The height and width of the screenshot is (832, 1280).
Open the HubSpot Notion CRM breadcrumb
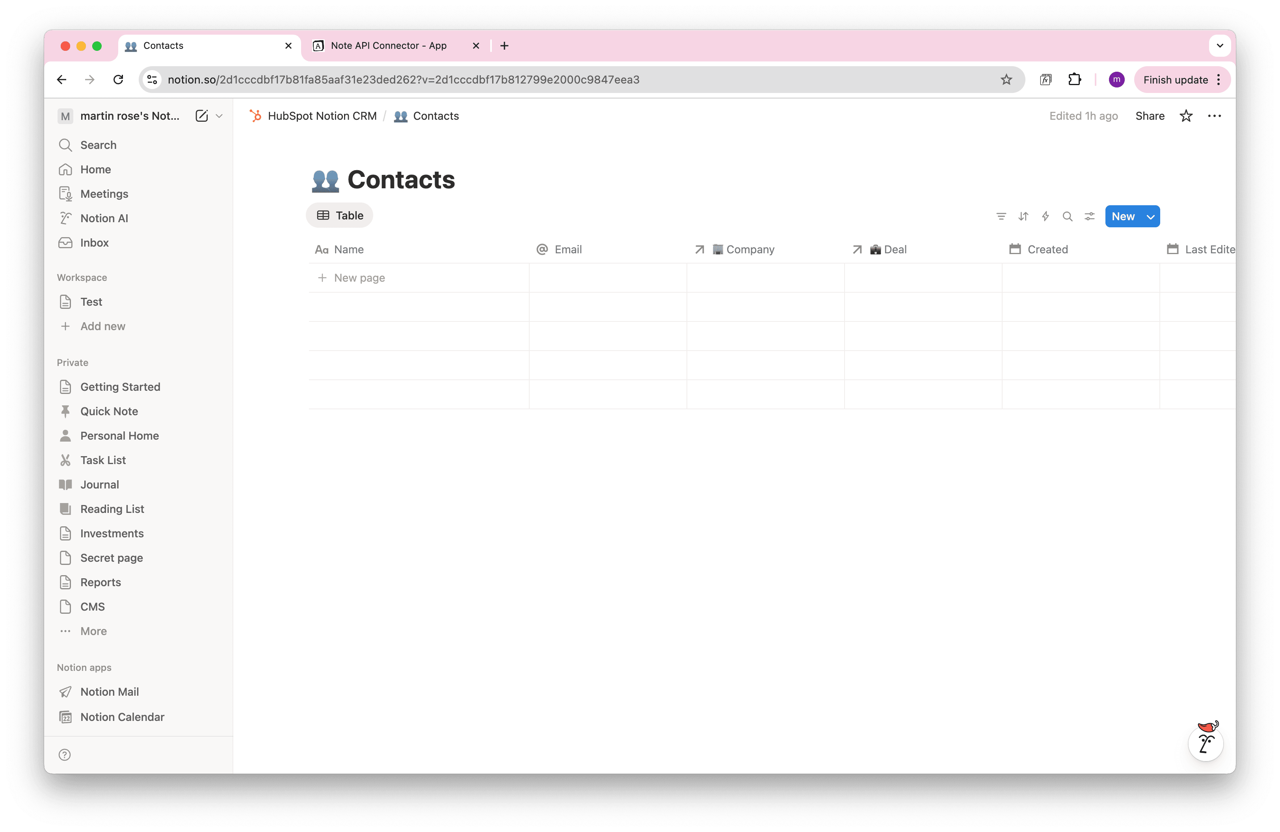pos(322,115)
